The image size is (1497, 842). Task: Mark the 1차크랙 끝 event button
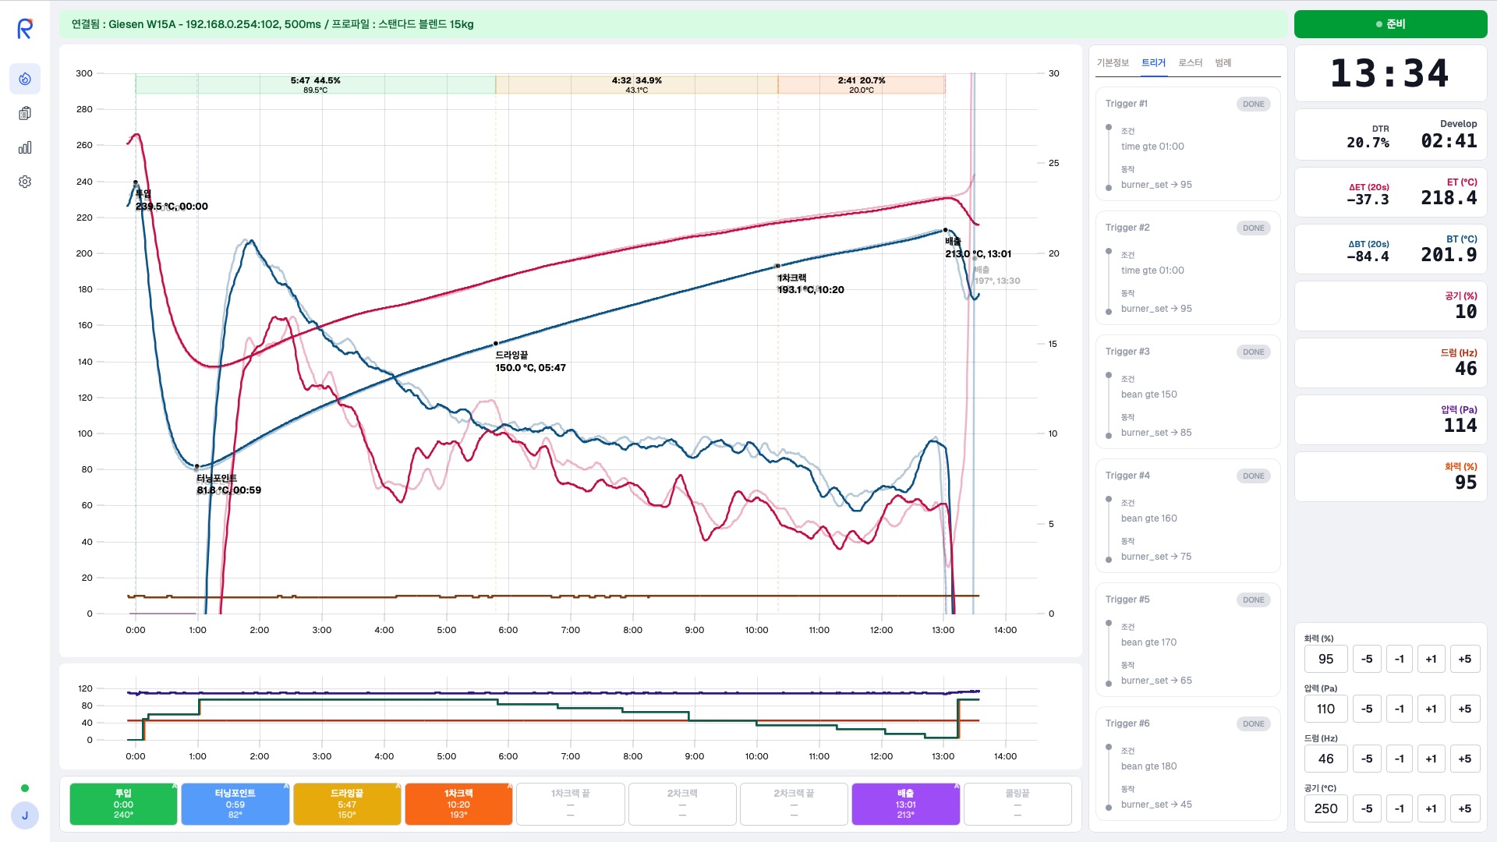tap(570, 804)
